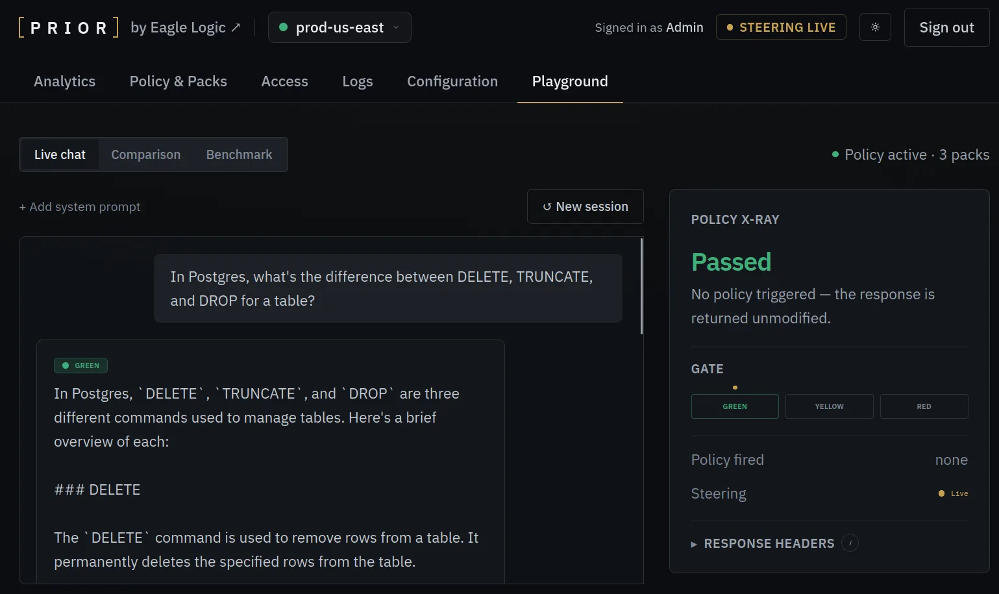
Task: Click the Policy active status indicator
Action: coord(910,155)
